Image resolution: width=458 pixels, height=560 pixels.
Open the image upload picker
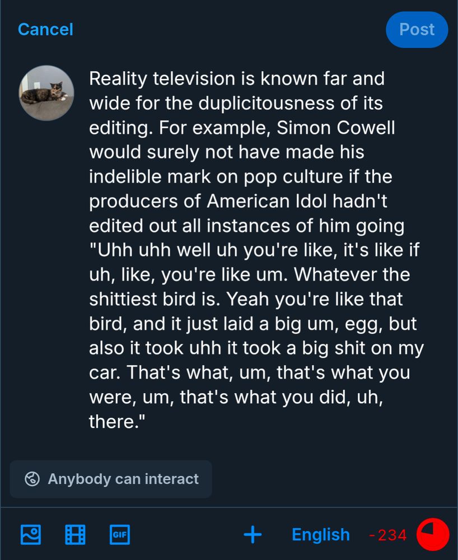click(30, 534)
